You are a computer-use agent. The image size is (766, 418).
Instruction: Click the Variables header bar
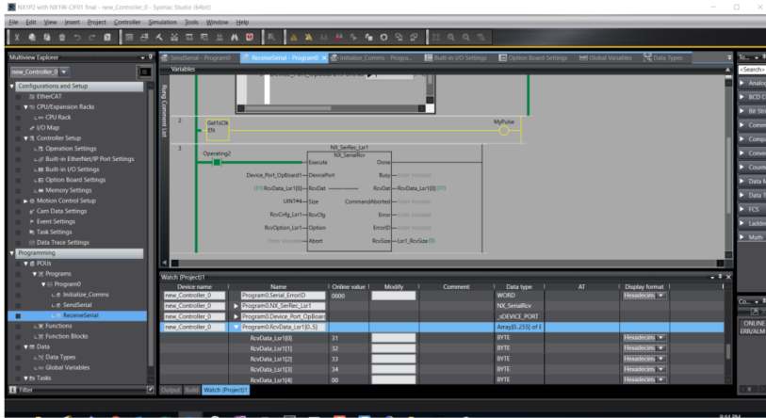(445, 70)
